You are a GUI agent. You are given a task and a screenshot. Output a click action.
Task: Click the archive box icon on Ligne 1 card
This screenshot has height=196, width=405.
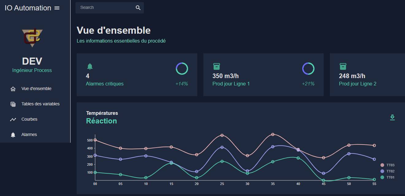coord(216,66)
